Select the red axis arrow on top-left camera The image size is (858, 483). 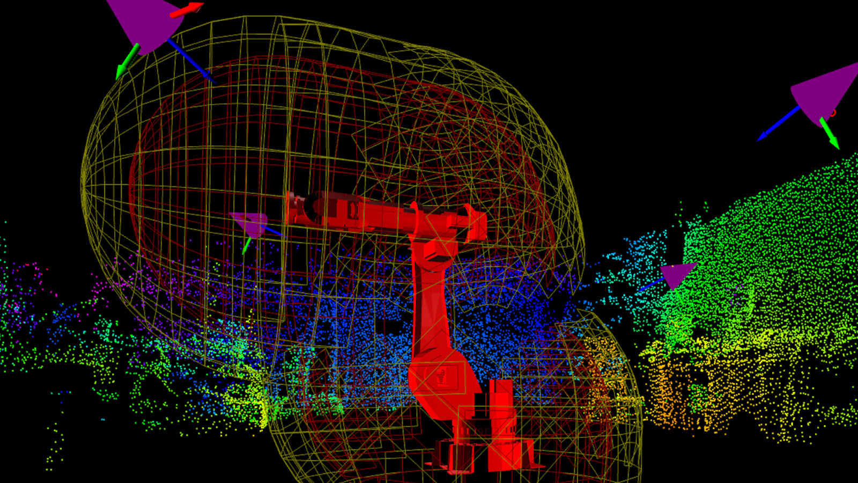(187, 10)
